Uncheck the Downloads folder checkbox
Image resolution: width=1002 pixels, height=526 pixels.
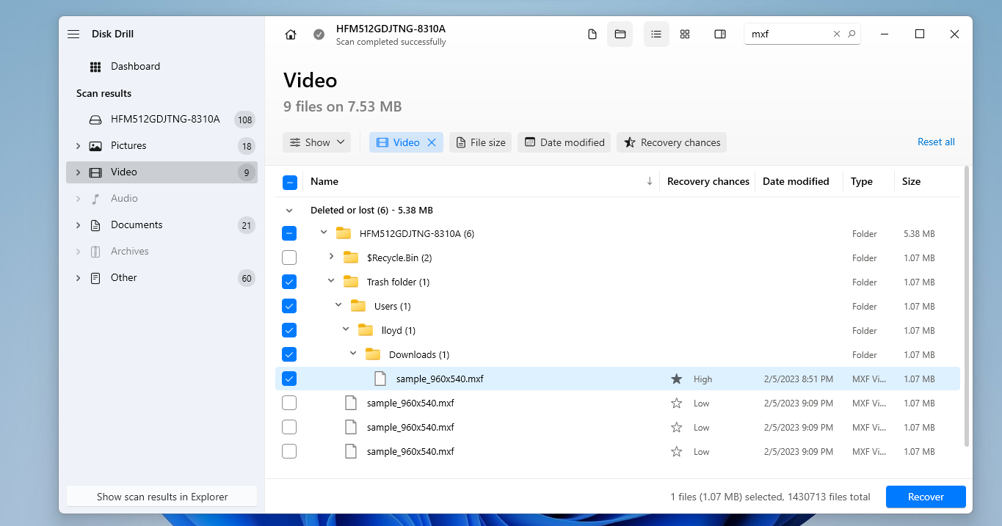(289, 354)
